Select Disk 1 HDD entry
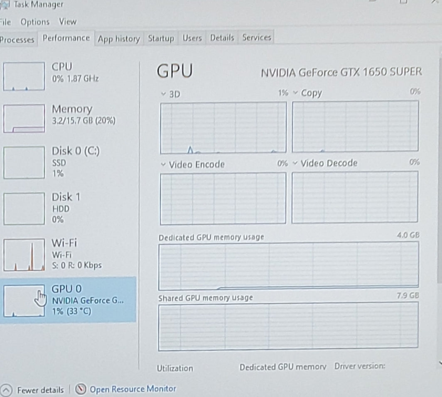Viewport: 442px width, 397px height. pyautogui.click(x=68, y=208)
